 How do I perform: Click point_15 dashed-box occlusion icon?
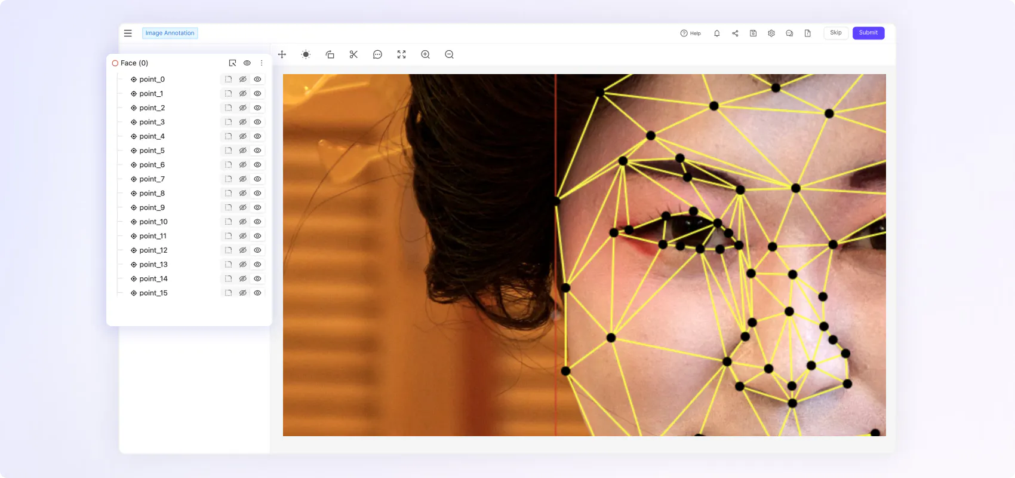click(228, 293)
